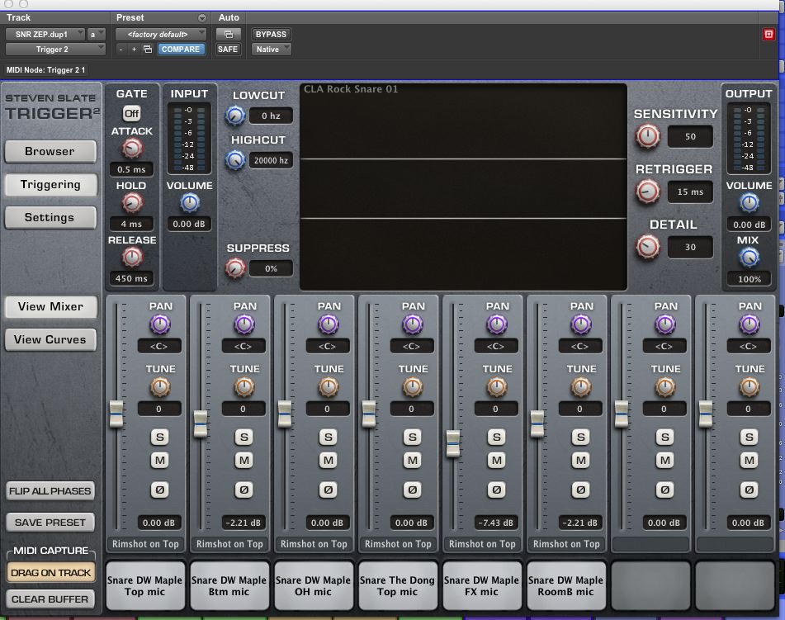Click the Gate Hold knob
The image size is (785, 620).
click(x=132, y=203)
